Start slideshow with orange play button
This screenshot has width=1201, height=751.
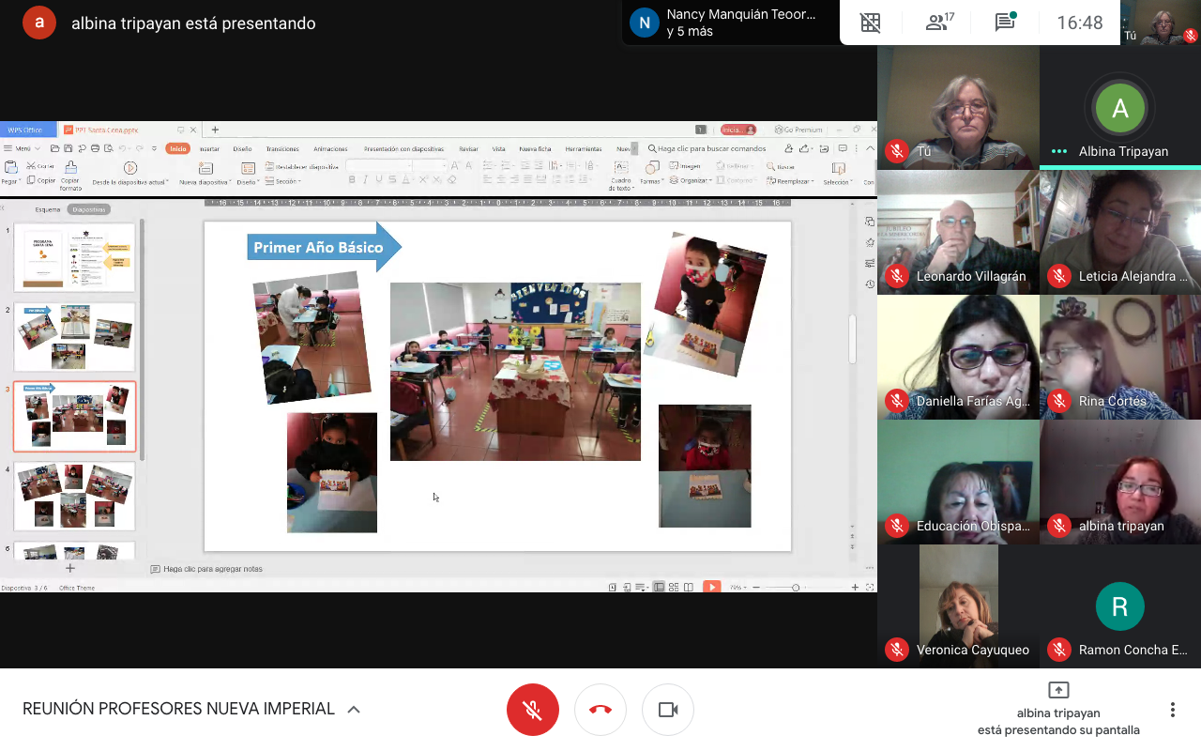click(x=712, y=587)
